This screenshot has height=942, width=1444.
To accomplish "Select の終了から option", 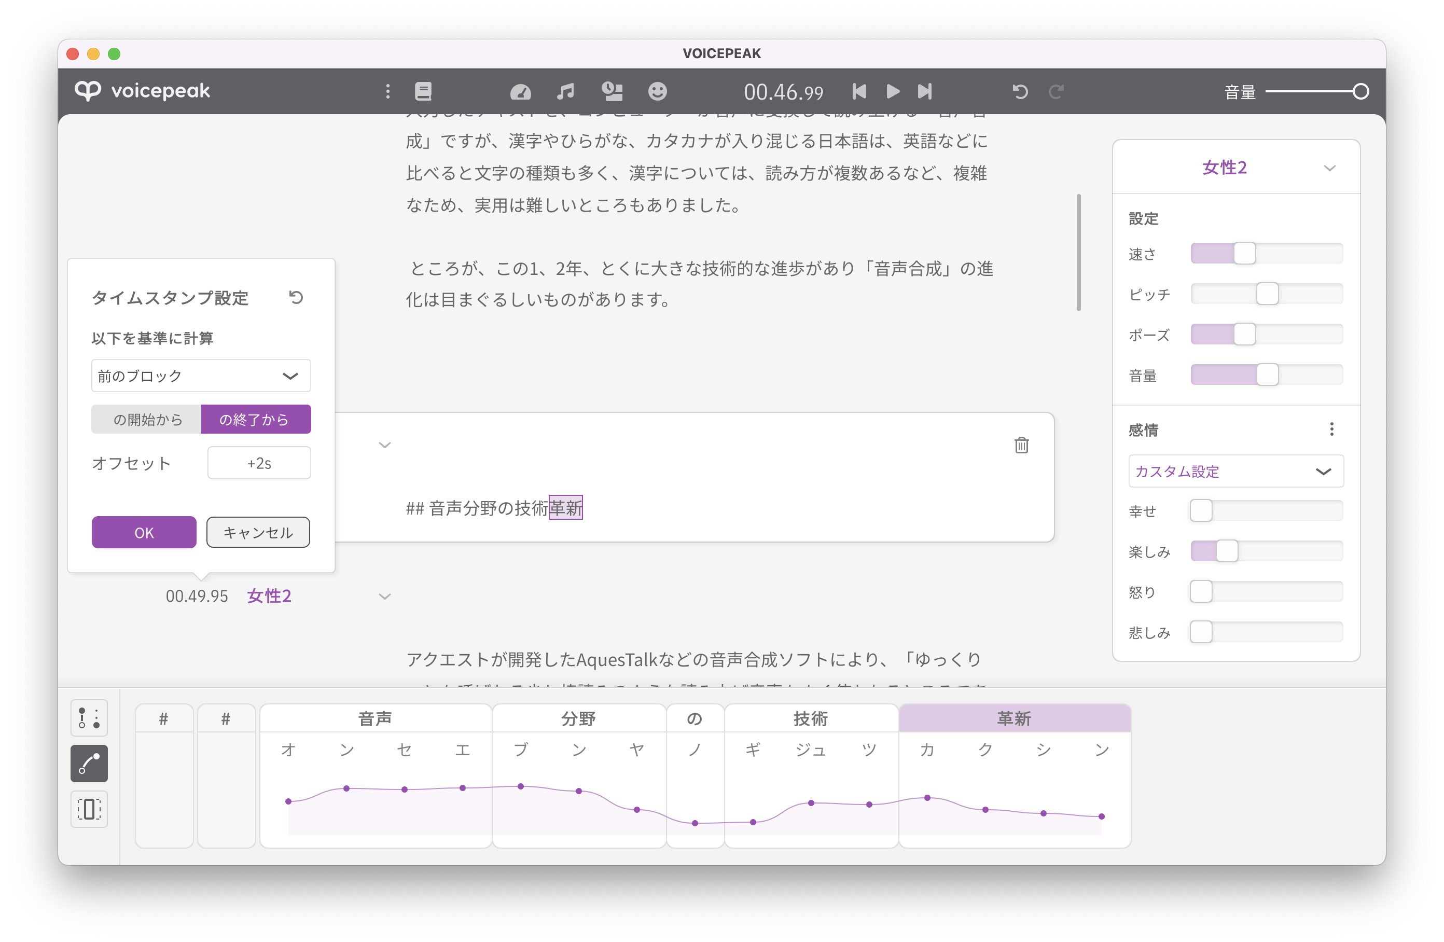I will tap(255, 420).
